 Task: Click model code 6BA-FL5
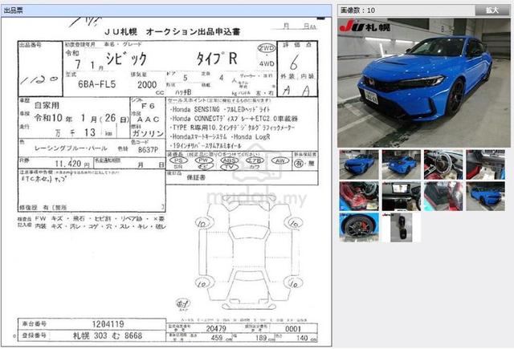(x=96, y=84)
